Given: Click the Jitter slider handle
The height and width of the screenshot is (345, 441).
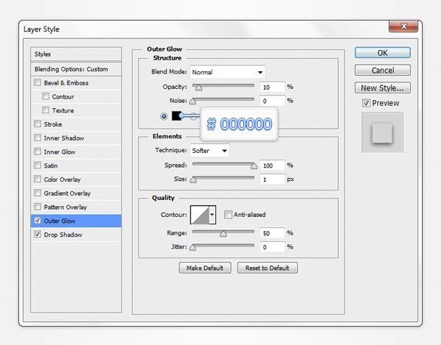Looking at the screenshot, I should 193,247.
